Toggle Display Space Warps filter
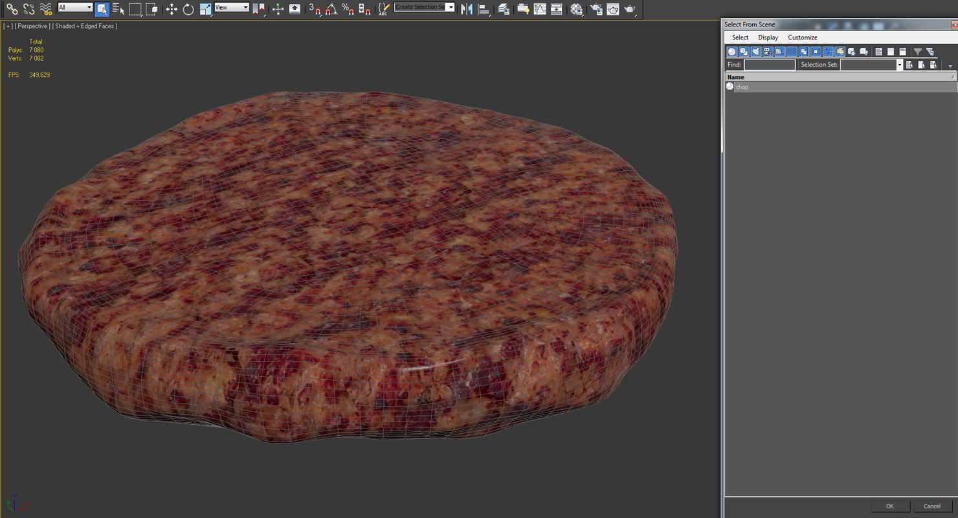 [792, 52]
